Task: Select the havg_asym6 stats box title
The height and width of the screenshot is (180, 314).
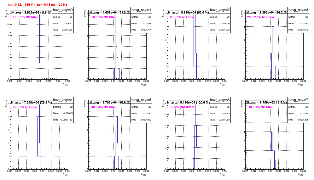Action: click(220, 100)
